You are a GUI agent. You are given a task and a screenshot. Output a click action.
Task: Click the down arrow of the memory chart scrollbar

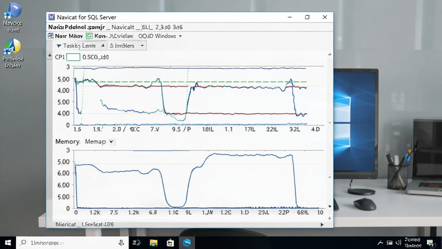tap(330, 207)
